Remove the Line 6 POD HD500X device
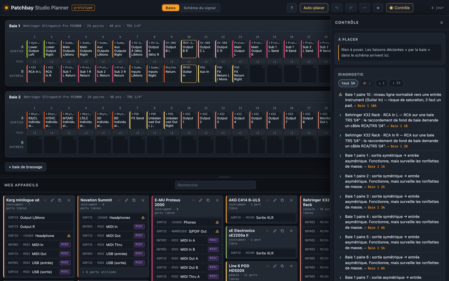The width and height of the screenshot is (449, 281). tap(291, 266)
